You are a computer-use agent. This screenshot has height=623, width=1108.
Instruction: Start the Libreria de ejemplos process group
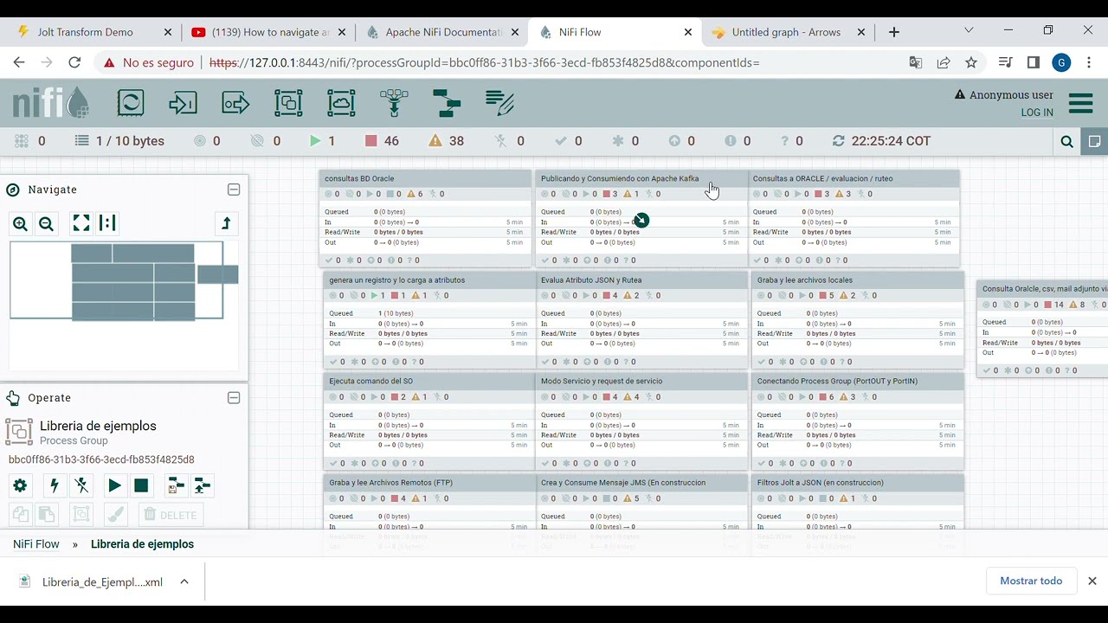tap(114, 486)
